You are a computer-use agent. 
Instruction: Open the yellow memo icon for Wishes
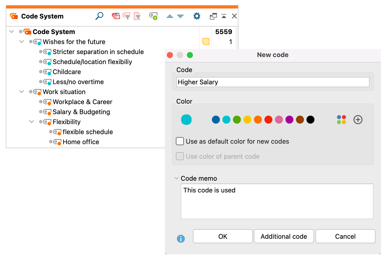(206, 42)
